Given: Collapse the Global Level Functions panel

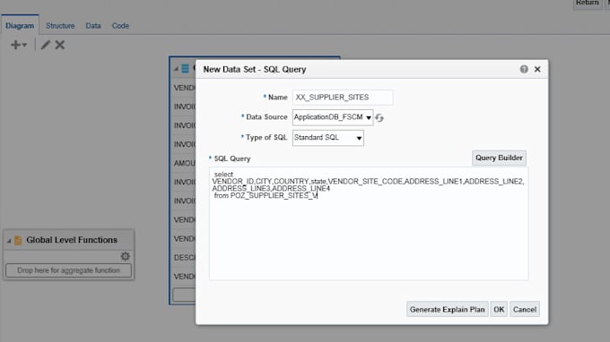Looking at the screenshot, I should point(9,241).
